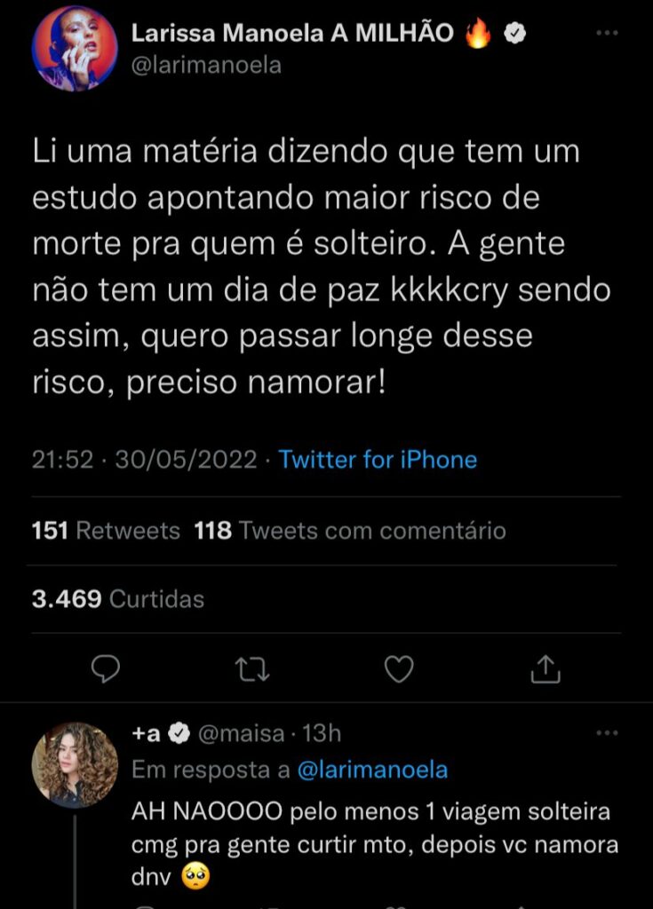Screen dimensions: 653x909
Task: Show the 3.469 Curtidas list
Action: pos(118,599)
